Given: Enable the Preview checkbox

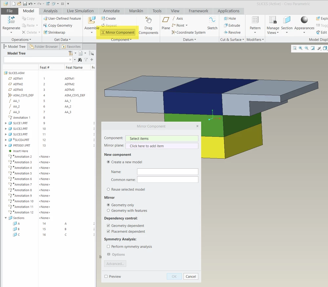Looking at the screenshot, I should 106,276.
